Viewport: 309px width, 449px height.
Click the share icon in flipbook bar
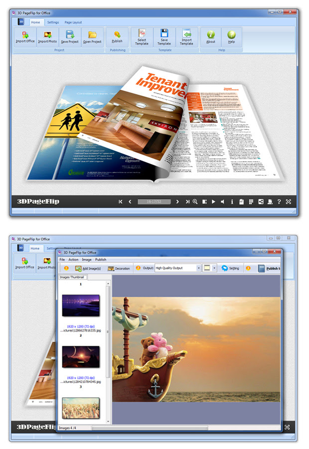pyautogui.click(x=261, y=202)
